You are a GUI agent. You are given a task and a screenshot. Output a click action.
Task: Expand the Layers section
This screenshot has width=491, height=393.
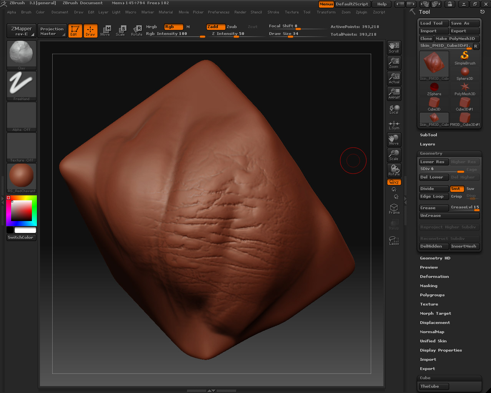pos(427,144)
